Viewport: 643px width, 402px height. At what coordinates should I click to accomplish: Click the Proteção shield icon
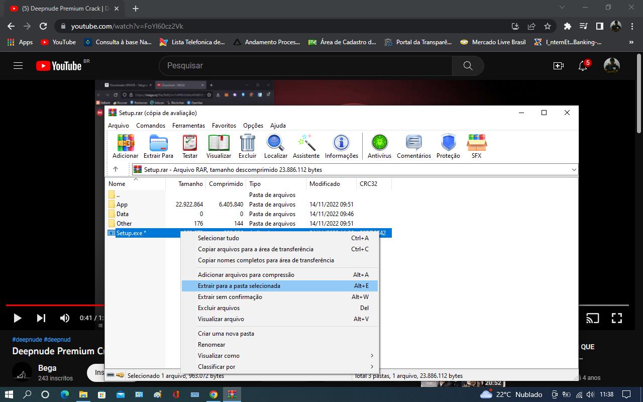[x=448, y=146]
